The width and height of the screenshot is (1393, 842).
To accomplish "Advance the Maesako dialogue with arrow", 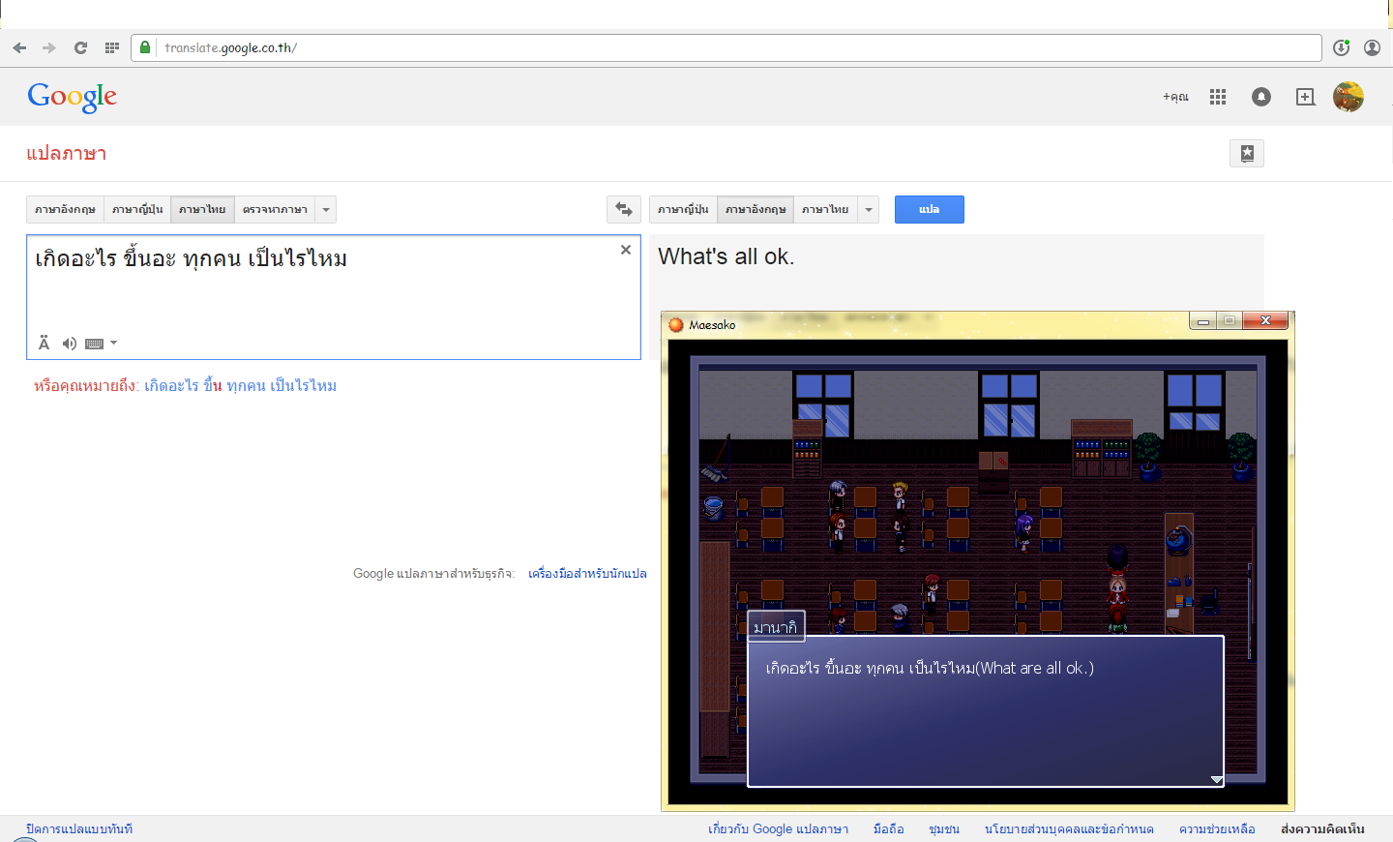I will [x=1217, y=779].
